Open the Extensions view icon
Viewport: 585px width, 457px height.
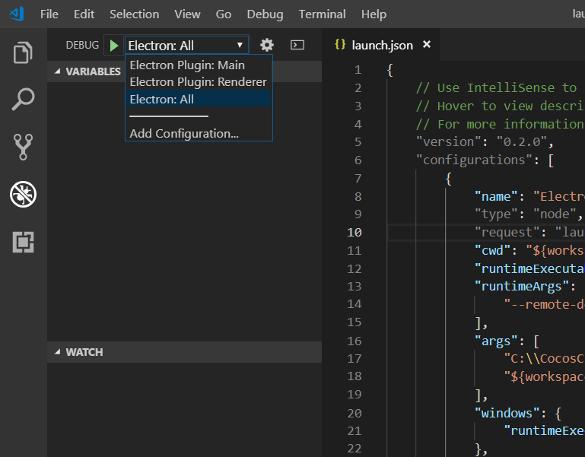pyautogui.click(x=24, y=243)
